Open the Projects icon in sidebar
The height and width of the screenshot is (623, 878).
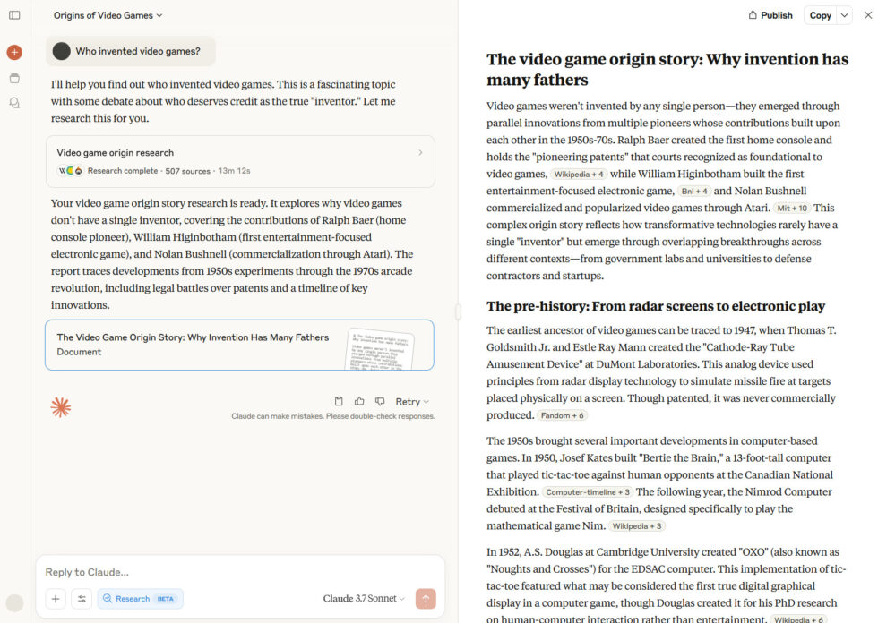coord(14,78)
